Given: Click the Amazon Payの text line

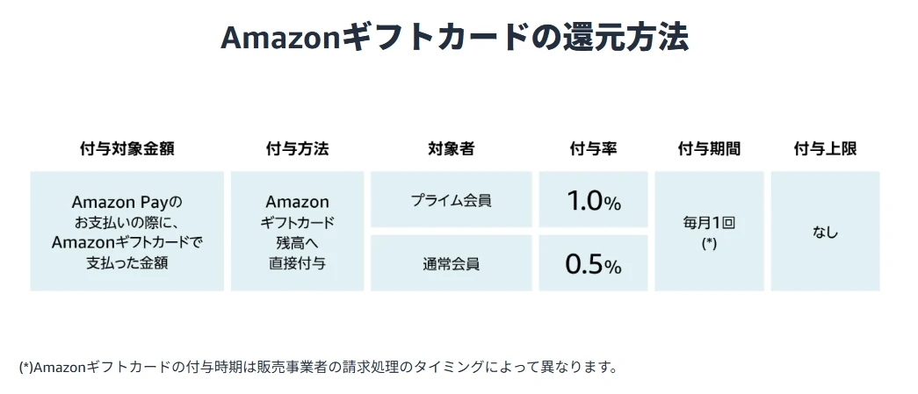Looking at the screenshot, I should pos(127,203).
